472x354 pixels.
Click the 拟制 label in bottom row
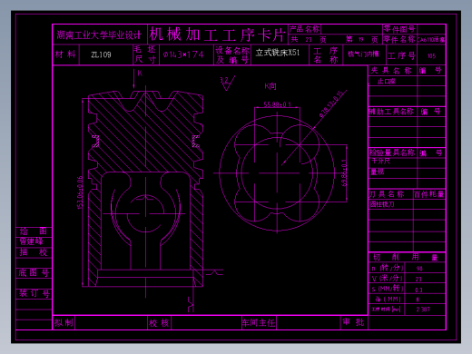click(x=64, y=323)
